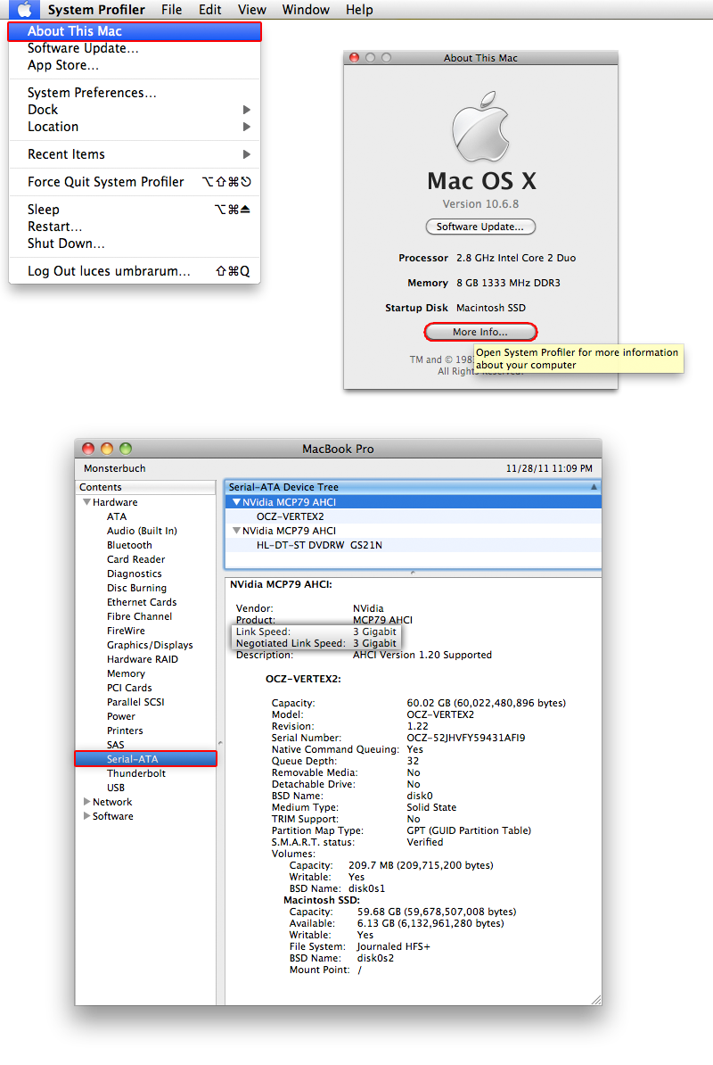The width and height of the screenshot is (713, 1065).
Task: Open System Preferences… menu entry
Action: coord(135,93)
